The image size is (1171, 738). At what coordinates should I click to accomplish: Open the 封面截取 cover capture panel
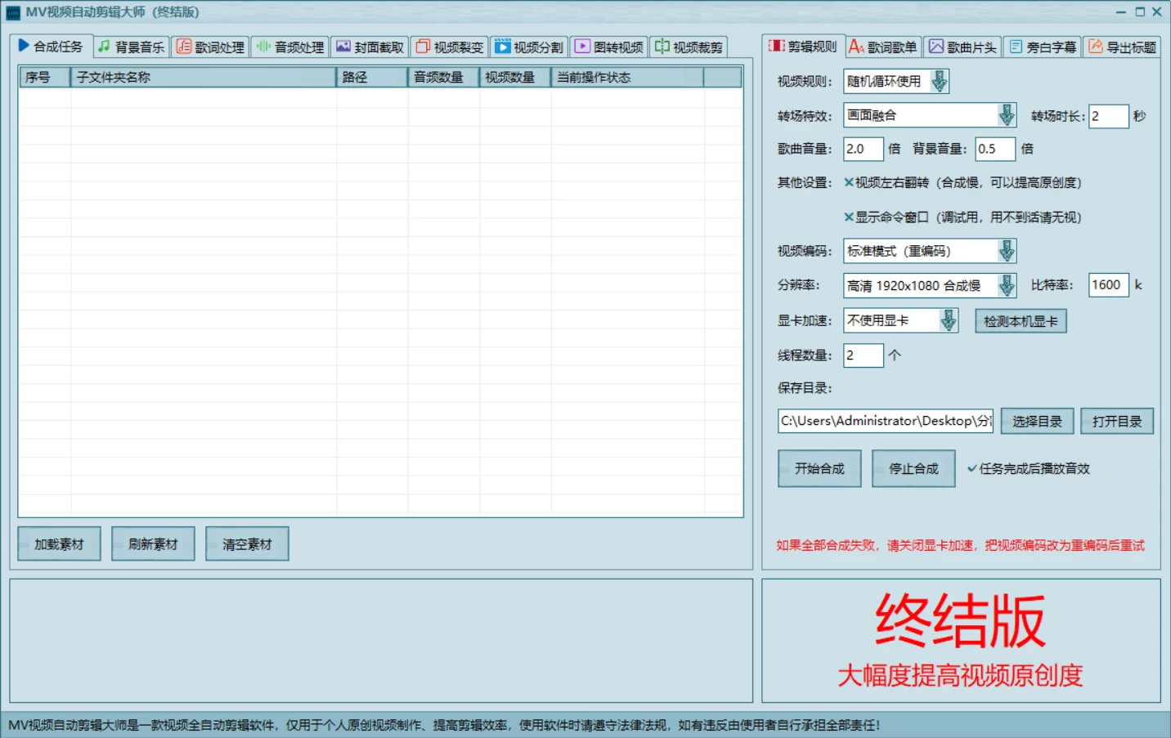[x=370, y=47]
